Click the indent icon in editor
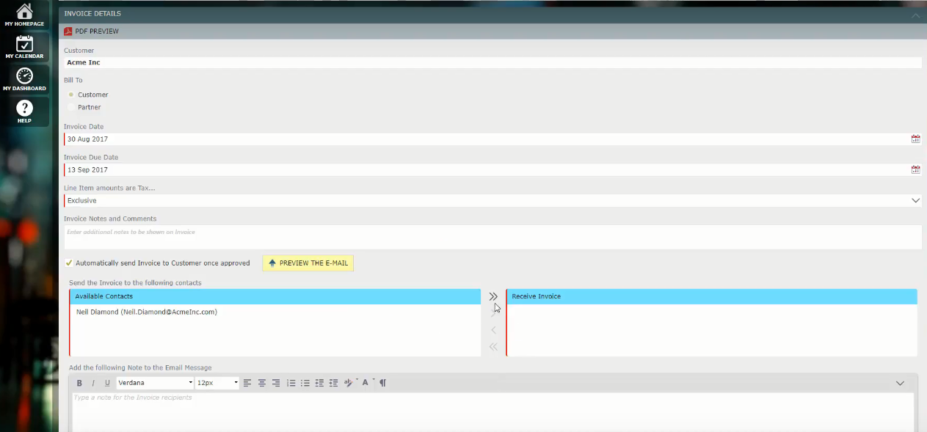The width and height of the screenshot is (927, 432). [x=334, y=383]
